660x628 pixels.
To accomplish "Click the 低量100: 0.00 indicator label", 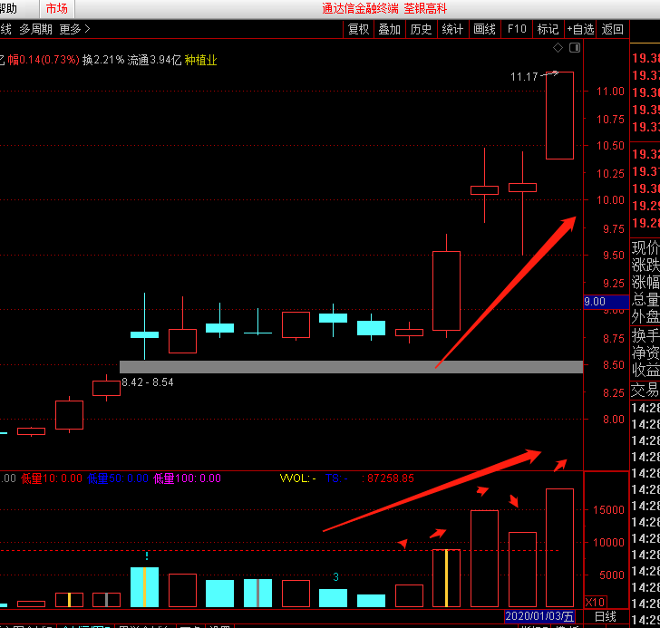I will pyautogui.click(x=188, y=478).
